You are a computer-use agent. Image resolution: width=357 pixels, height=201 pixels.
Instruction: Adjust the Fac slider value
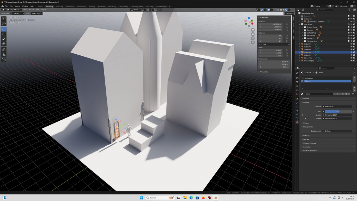point(337,111)
